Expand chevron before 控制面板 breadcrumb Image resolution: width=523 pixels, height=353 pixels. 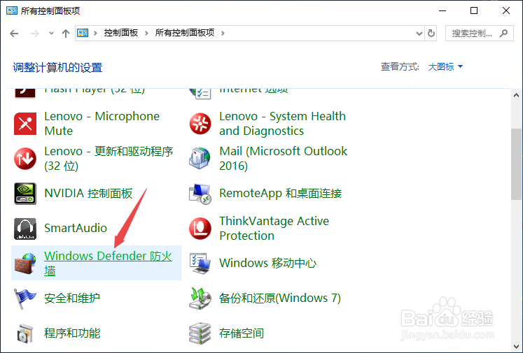95,33
